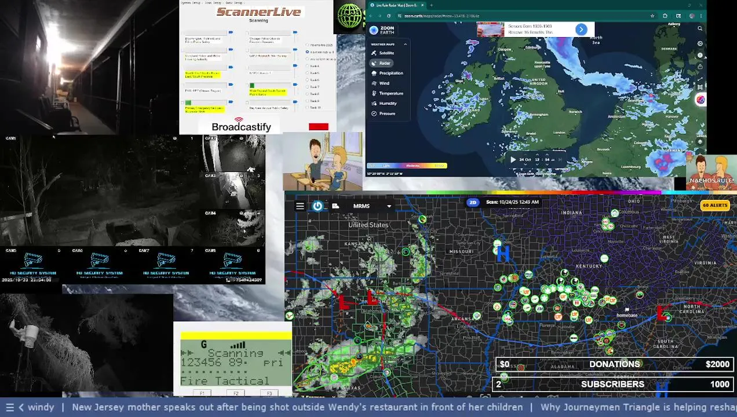Image resolution: width=737 pixels, height=417 pixels.
Task: Open Scan Setup menu in ScannerLive
Action: click(213, 3)
